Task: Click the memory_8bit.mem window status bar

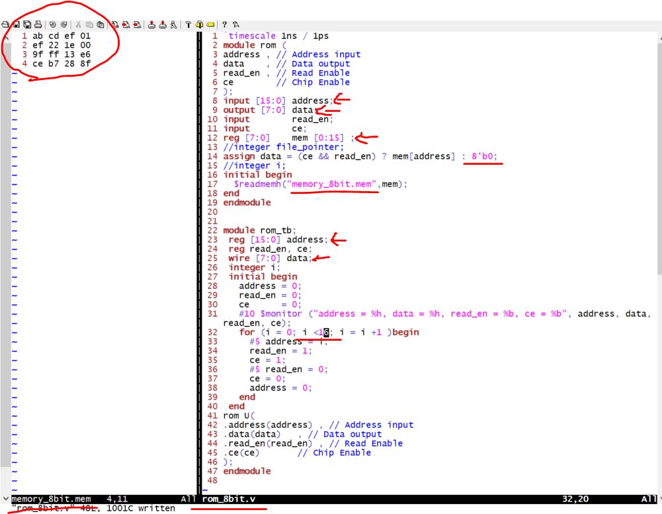Action: [x=99, y=498]
